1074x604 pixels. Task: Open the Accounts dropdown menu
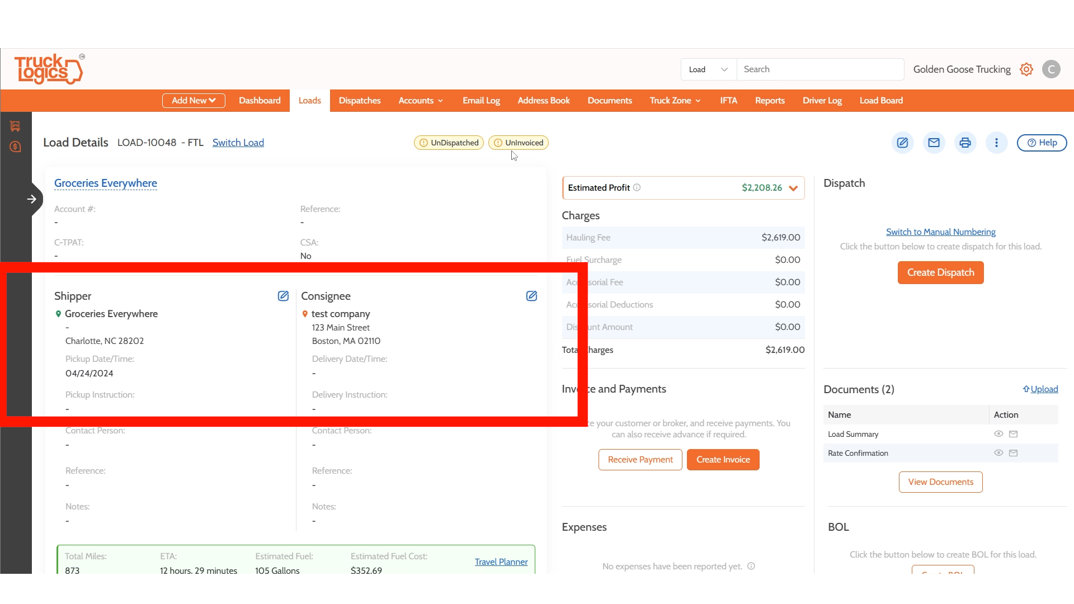[420, 101]
